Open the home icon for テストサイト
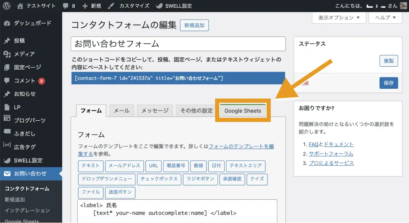This screenshot has height=223, width=409. coord(20,6)
